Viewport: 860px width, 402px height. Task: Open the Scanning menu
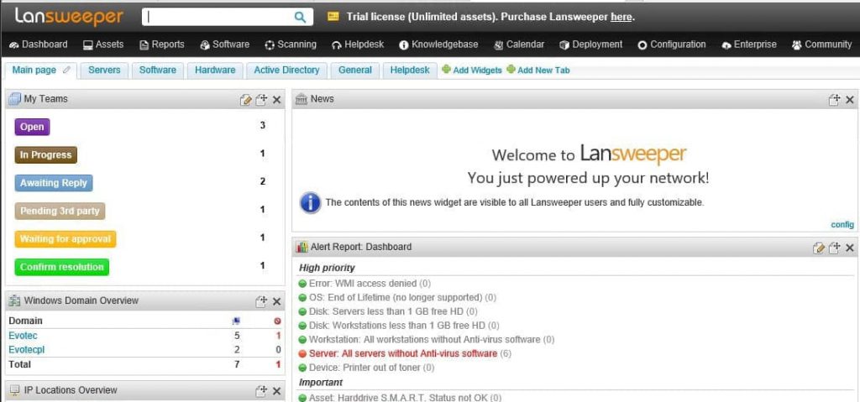point(290,44)
